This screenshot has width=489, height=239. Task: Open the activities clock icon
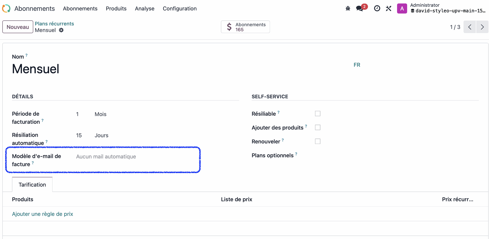377,8
